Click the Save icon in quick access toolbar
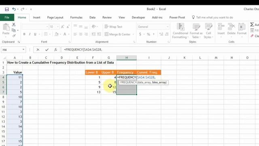 coord(7,9)
